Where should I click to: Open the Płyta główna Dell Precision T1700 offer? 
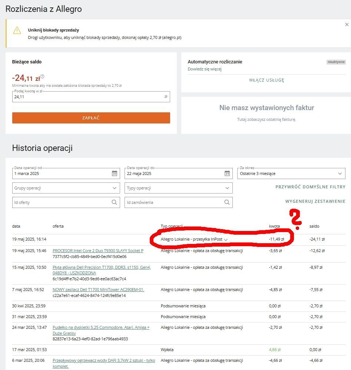tap(102, 270)
